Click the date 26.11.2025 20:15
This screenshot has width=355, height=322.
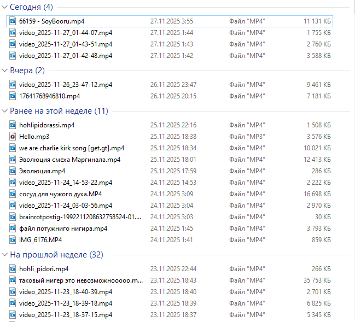[x=173, y=96]
